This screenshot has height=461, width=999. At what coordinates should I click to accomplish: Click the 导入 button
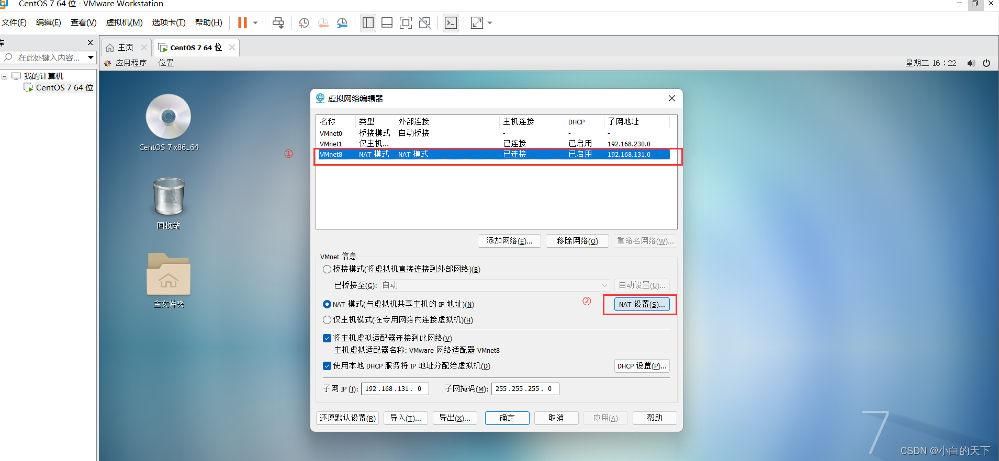406,418
